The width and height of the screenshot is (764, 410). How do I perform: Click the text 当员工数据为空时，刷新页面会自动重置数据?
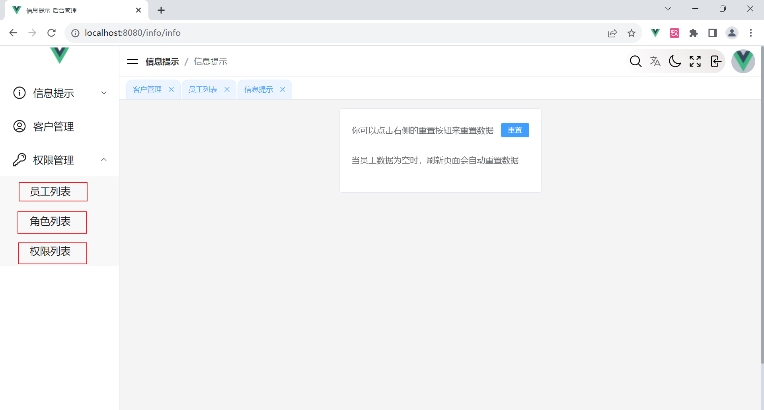[435, 160]
